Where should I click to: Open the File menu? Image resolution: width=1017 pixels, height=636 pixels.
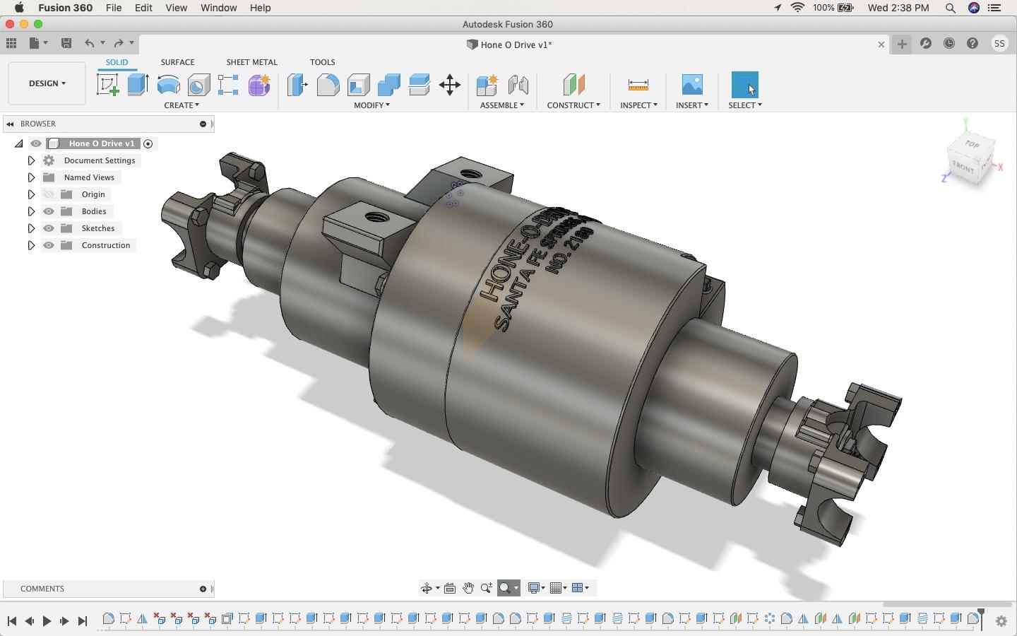[114, 8]
